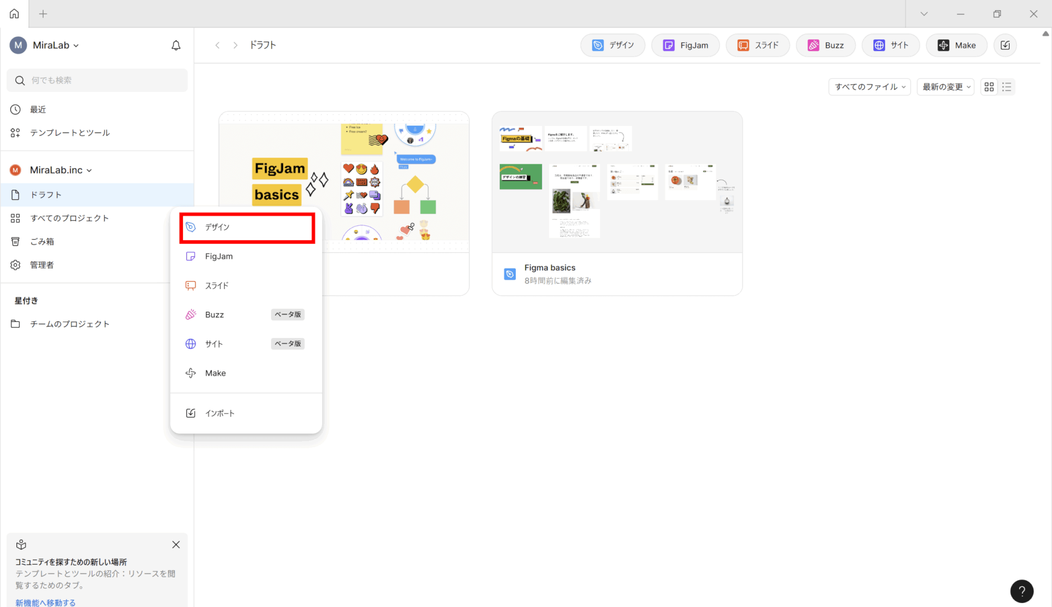This screenshot has height=607, width=1052.
Task: Choose Site in popup menu
Action: [x=246, y=344]
